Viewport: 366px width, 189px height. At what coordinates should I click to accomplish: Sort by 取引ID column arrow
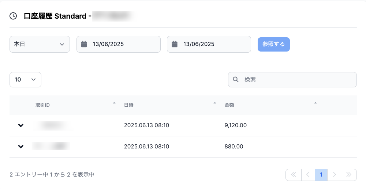[x=114, y=103]
